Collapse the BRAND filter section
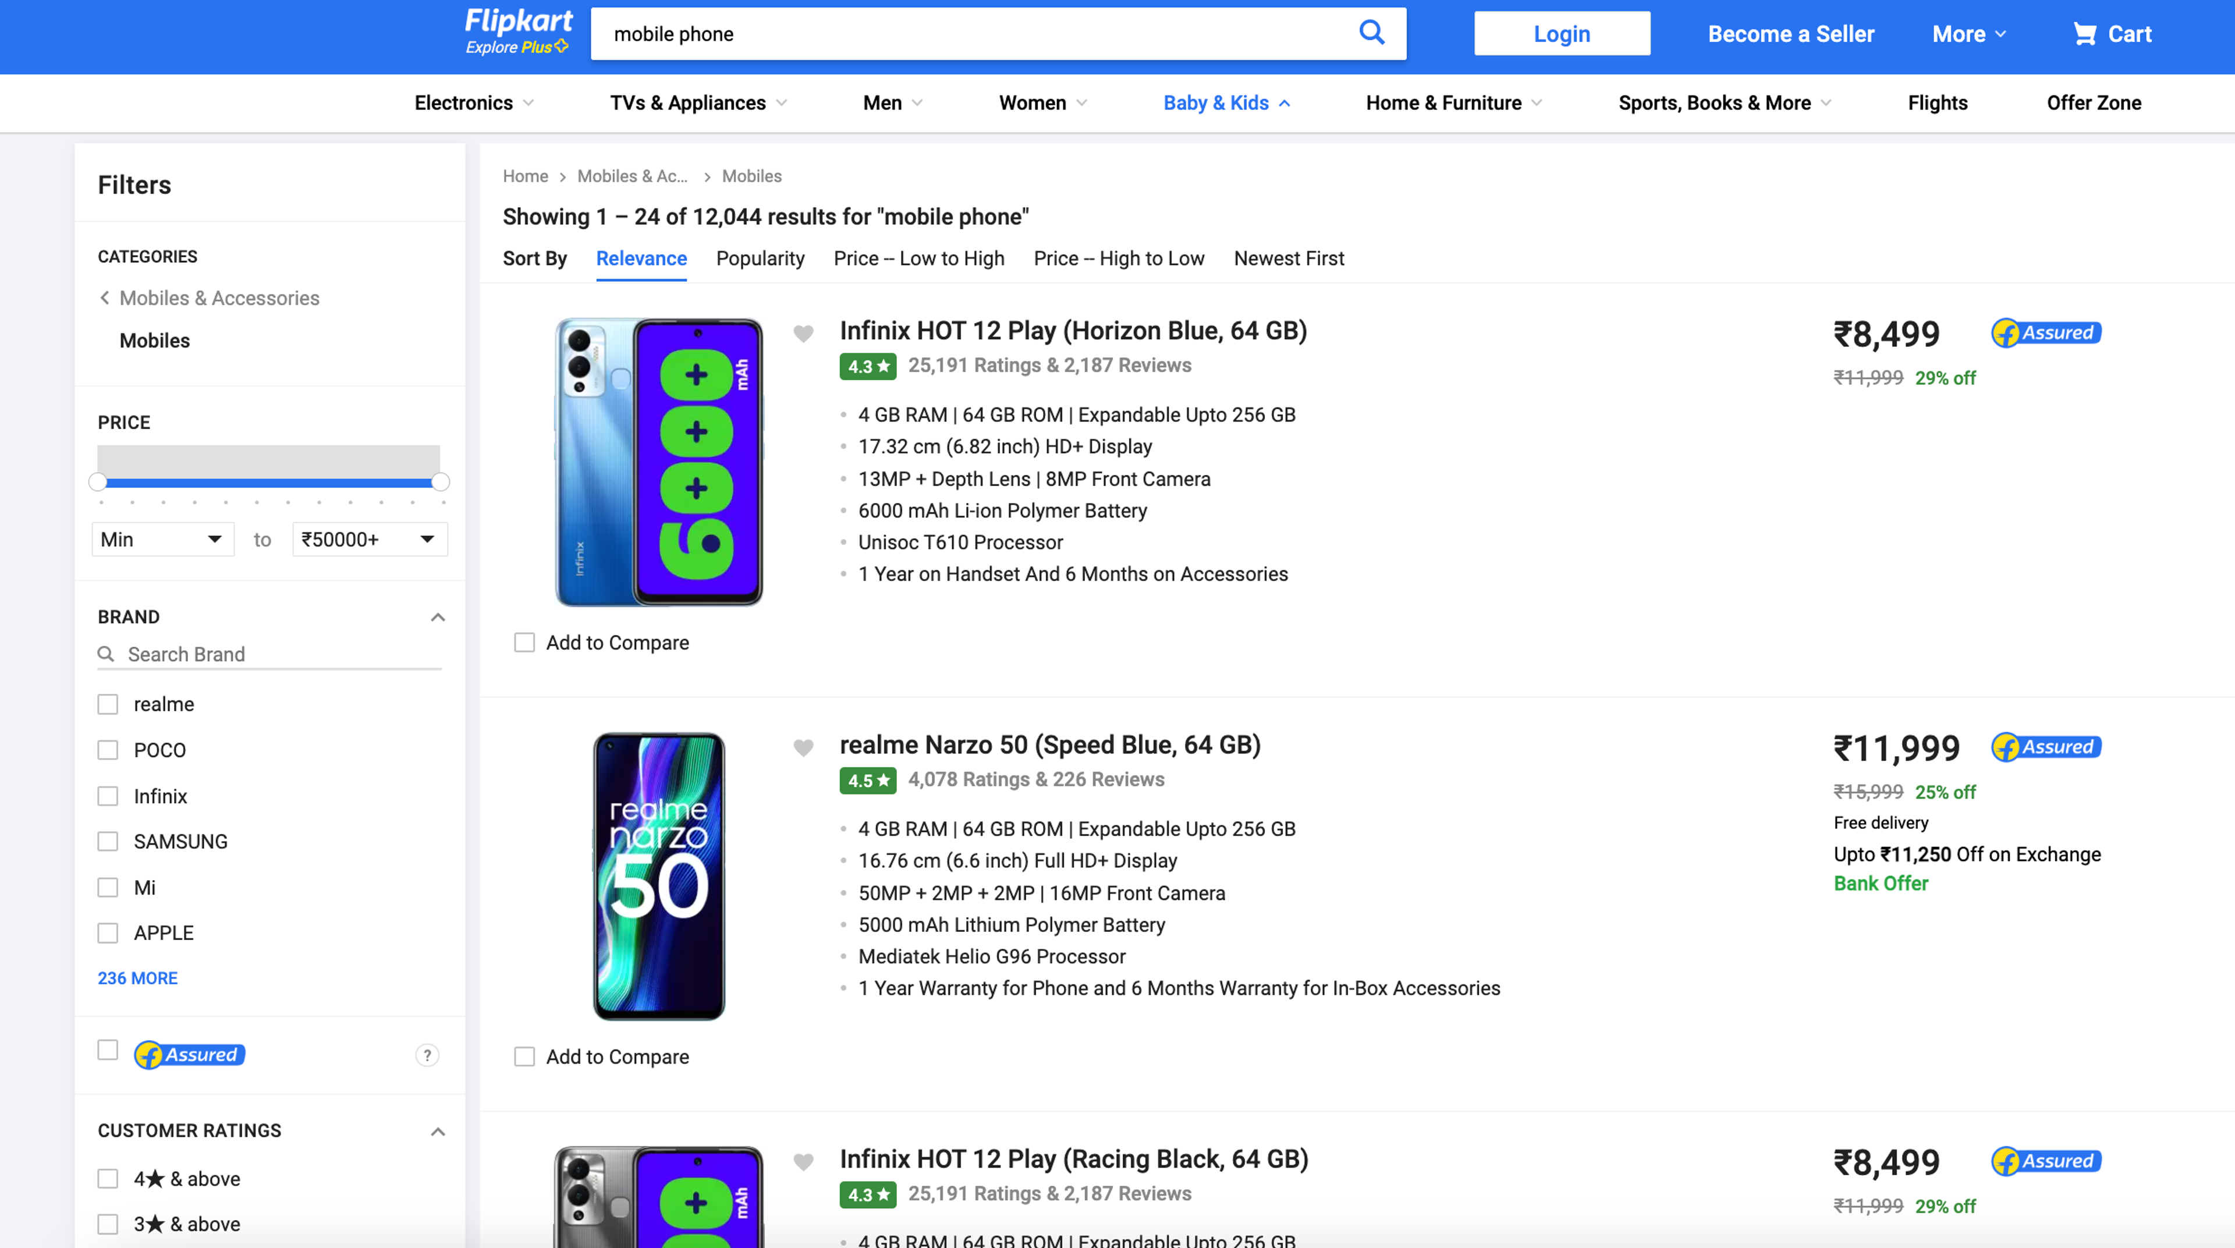 tap(437, 616)
